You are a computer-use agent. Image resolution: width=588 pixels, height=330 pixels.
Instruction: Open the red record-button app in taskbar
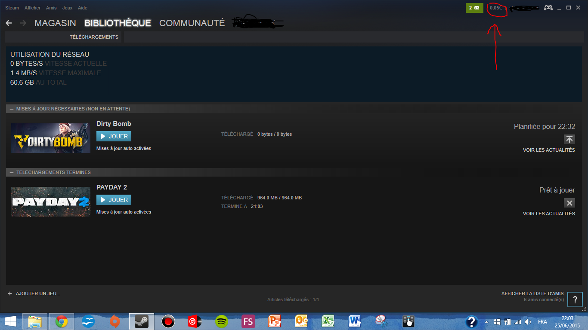coord(168,321)
